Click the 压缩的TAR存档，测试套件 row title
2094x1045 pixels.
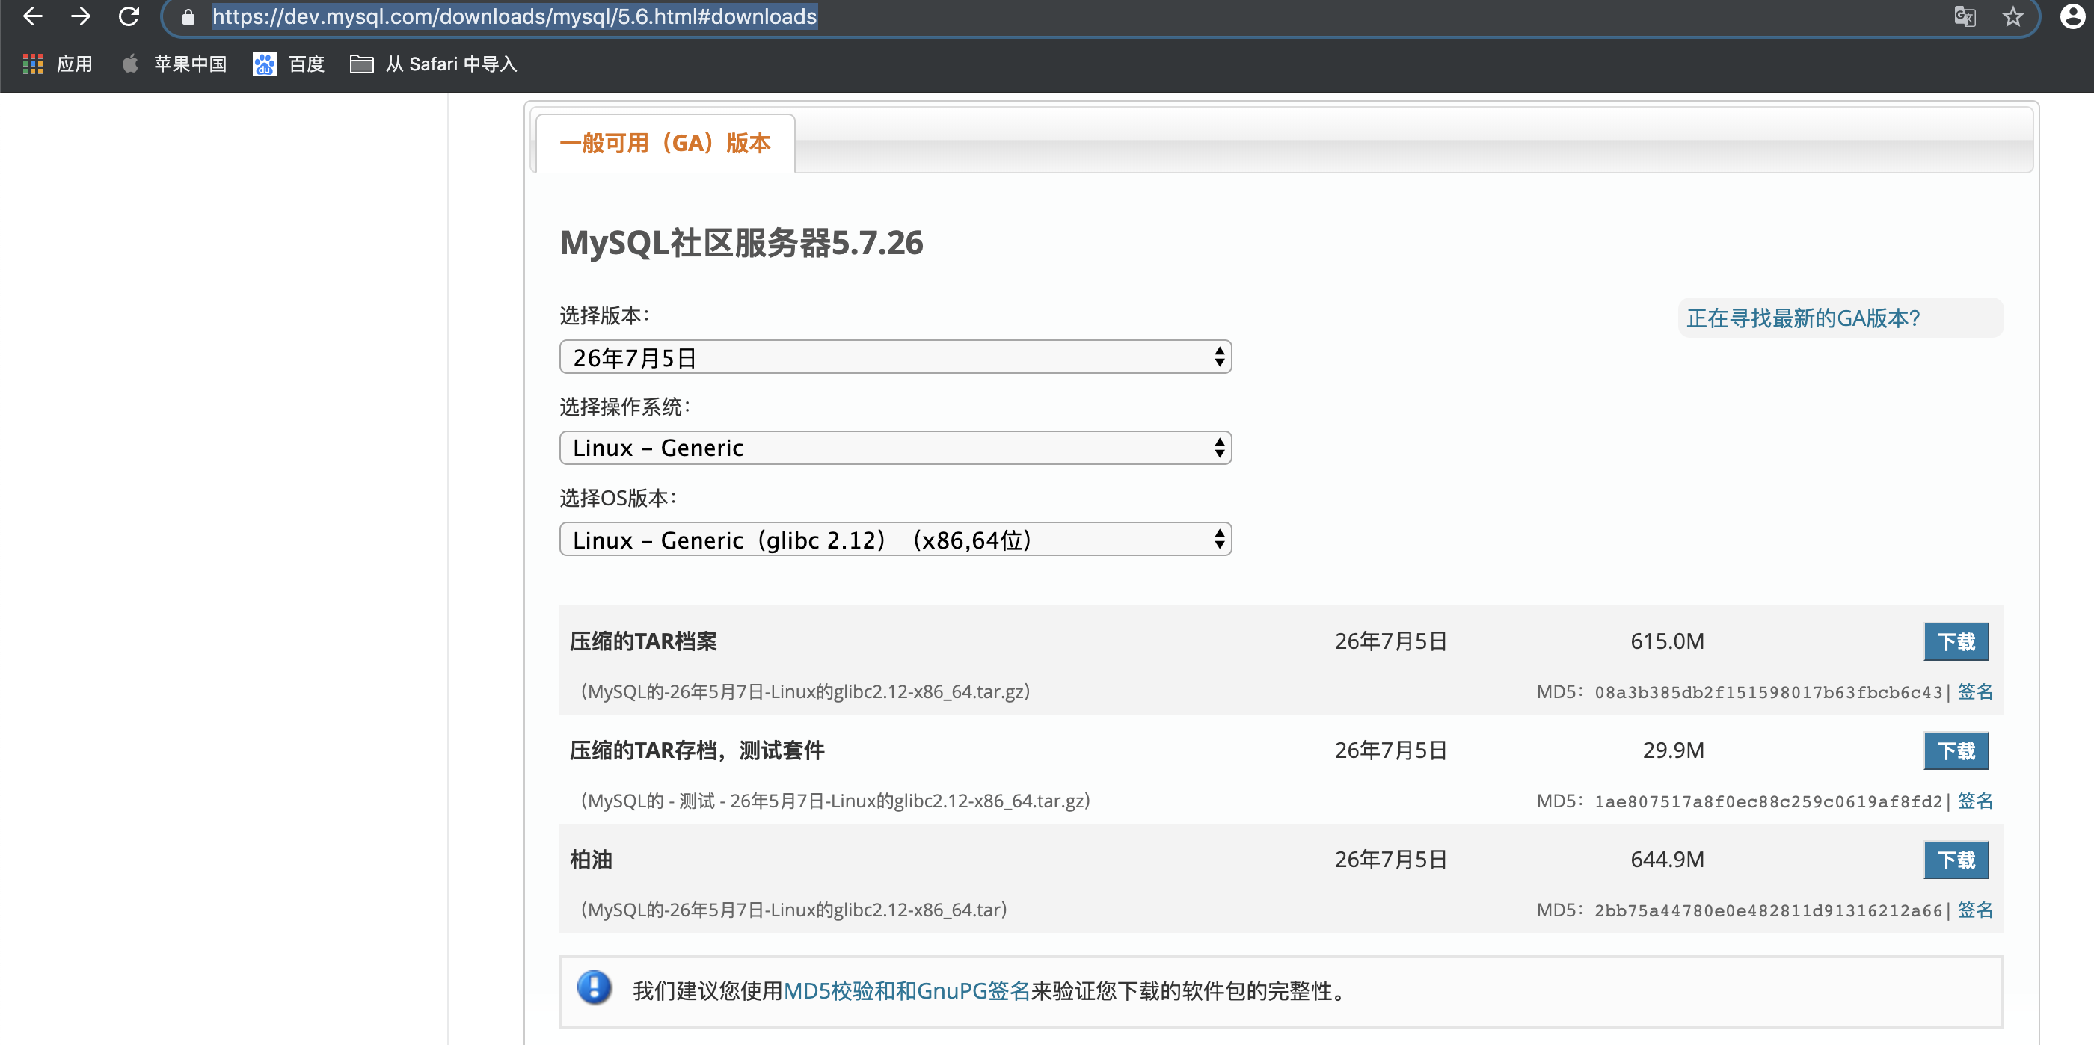(x=697, y=750)
